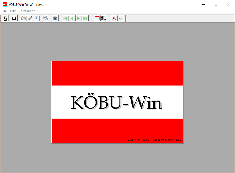Open the list view document icon
Viewport: 235px width, 173px height.
(14, 18)
